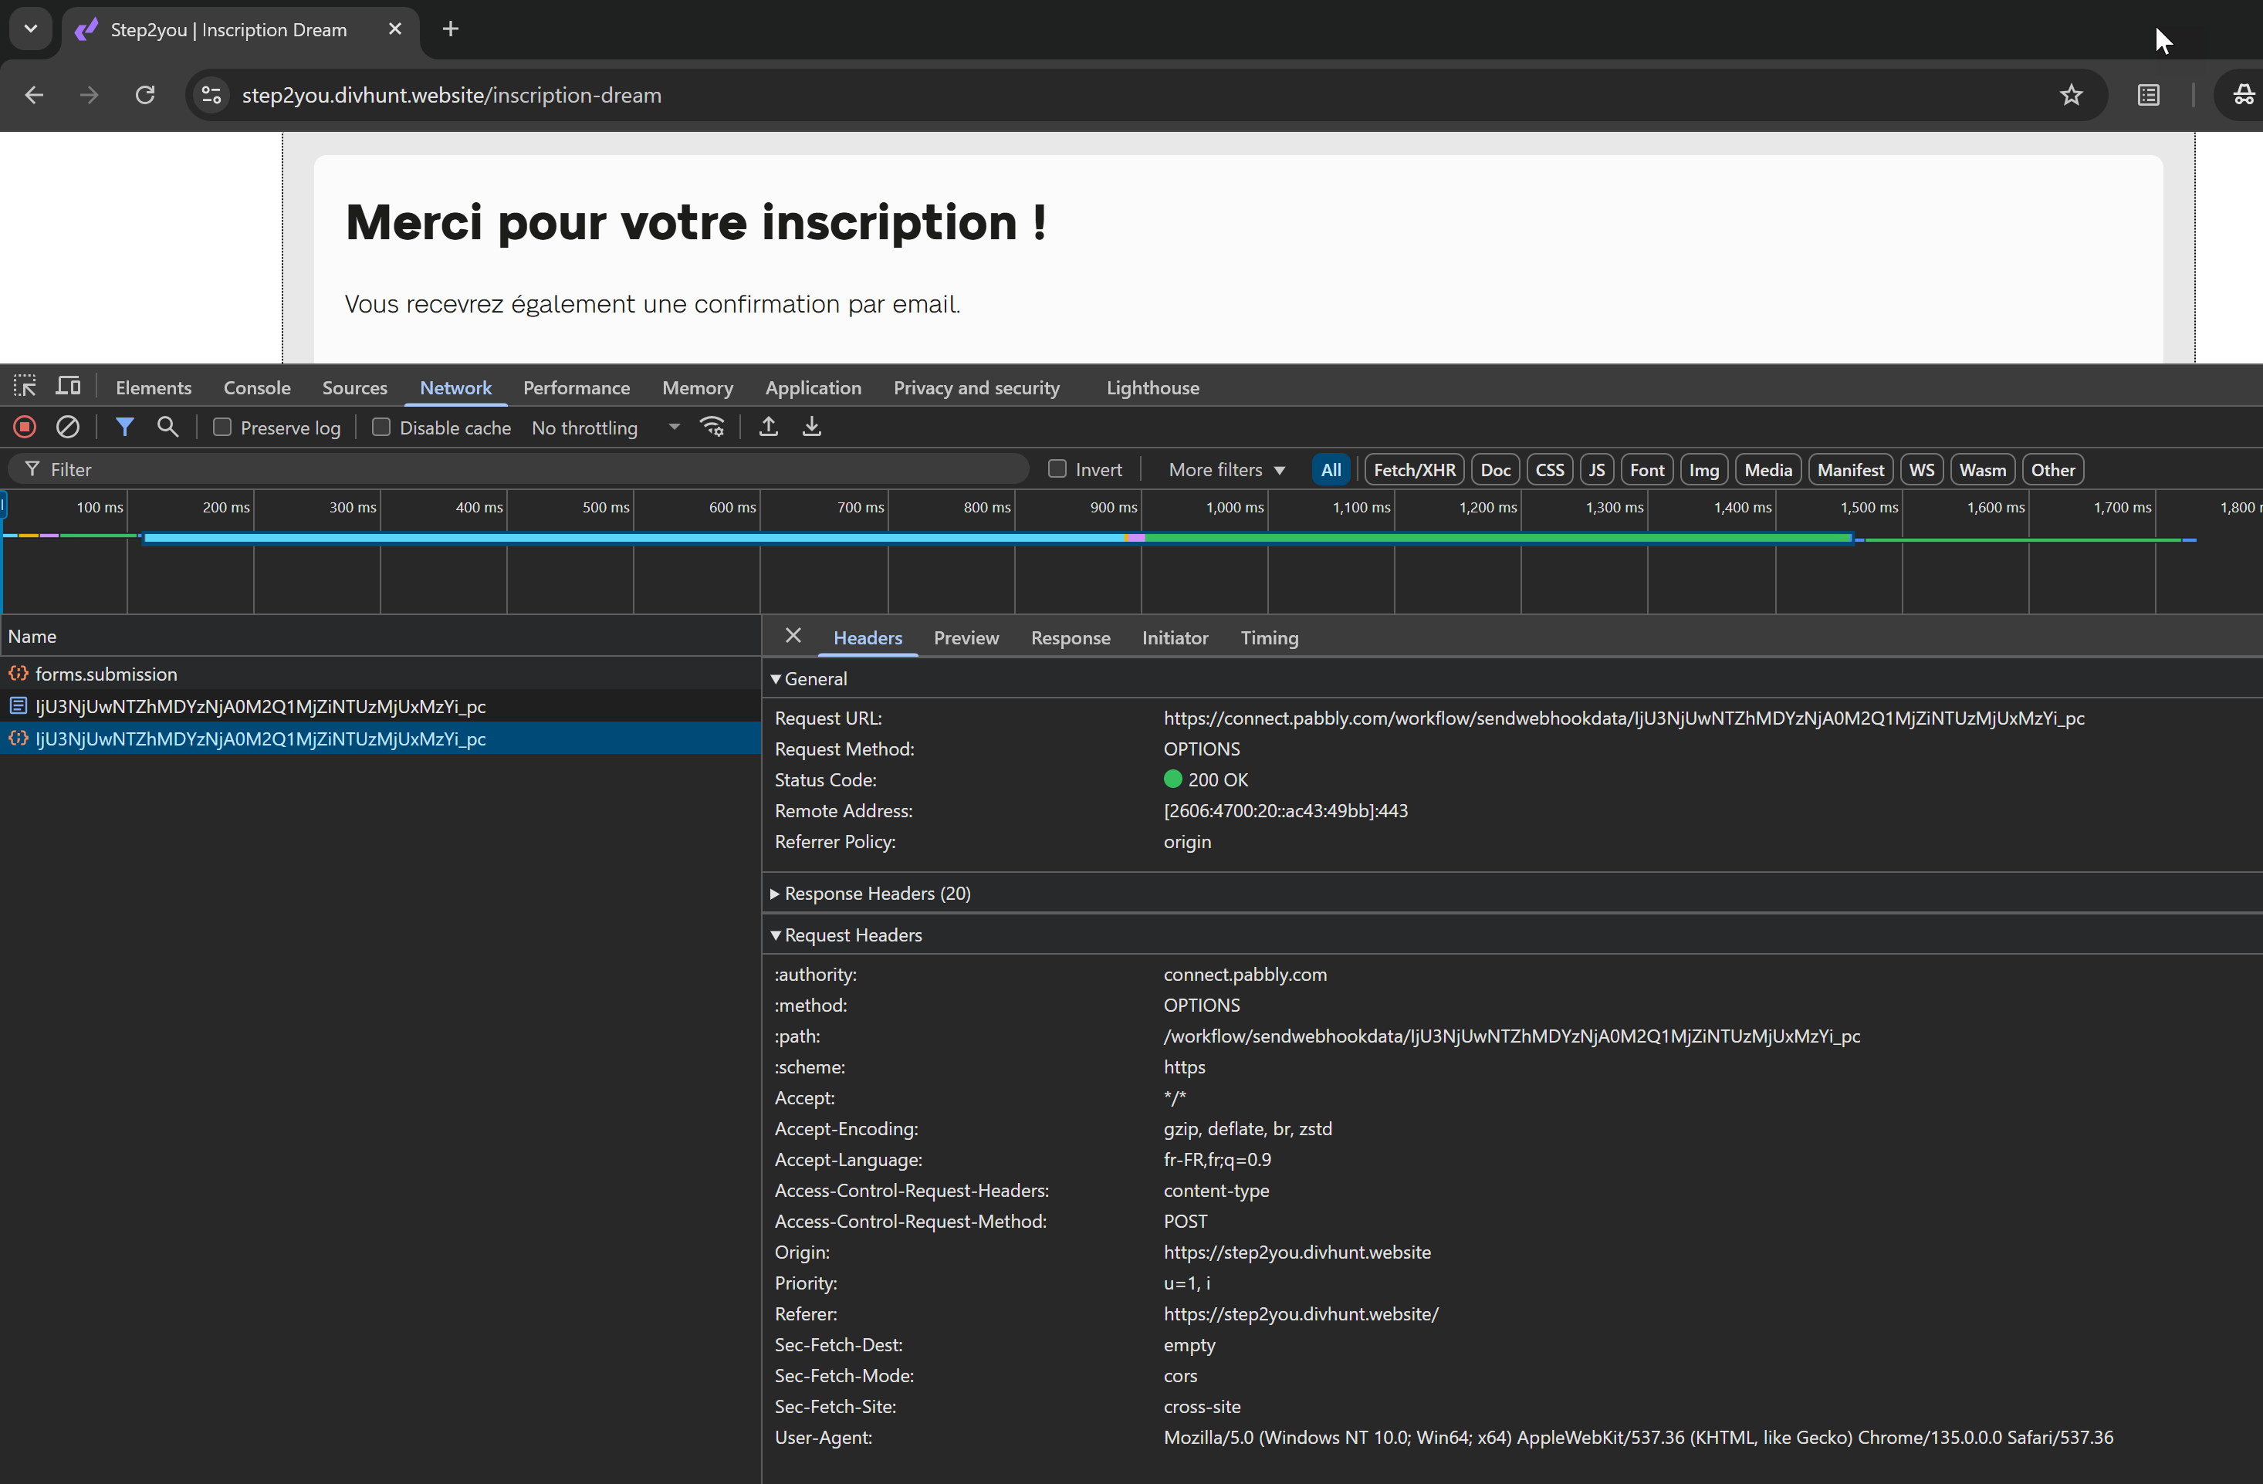Open the Application panel

pyautogui.click(x=813, y=388)
